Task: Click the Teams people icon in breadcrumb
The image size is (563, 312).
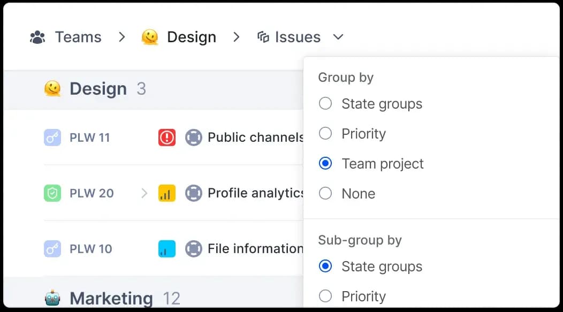Action: point(36,36)
